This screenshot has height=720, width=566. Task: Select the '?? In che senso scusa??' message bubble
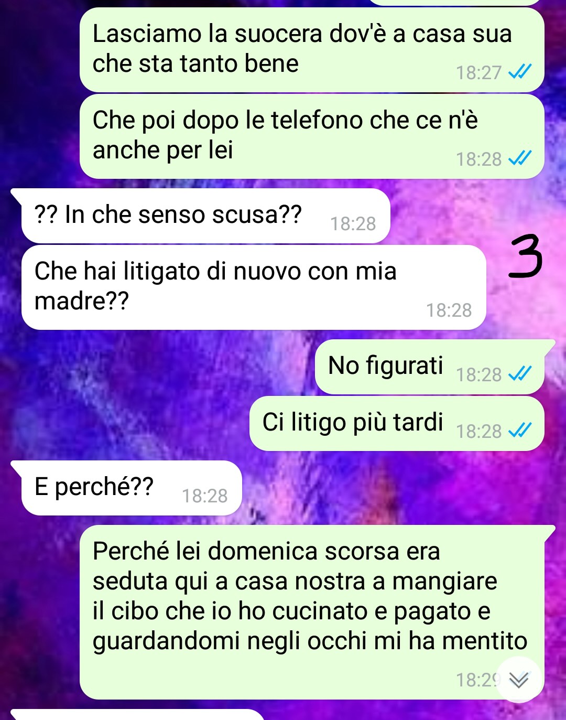click(x=205, y=216)
